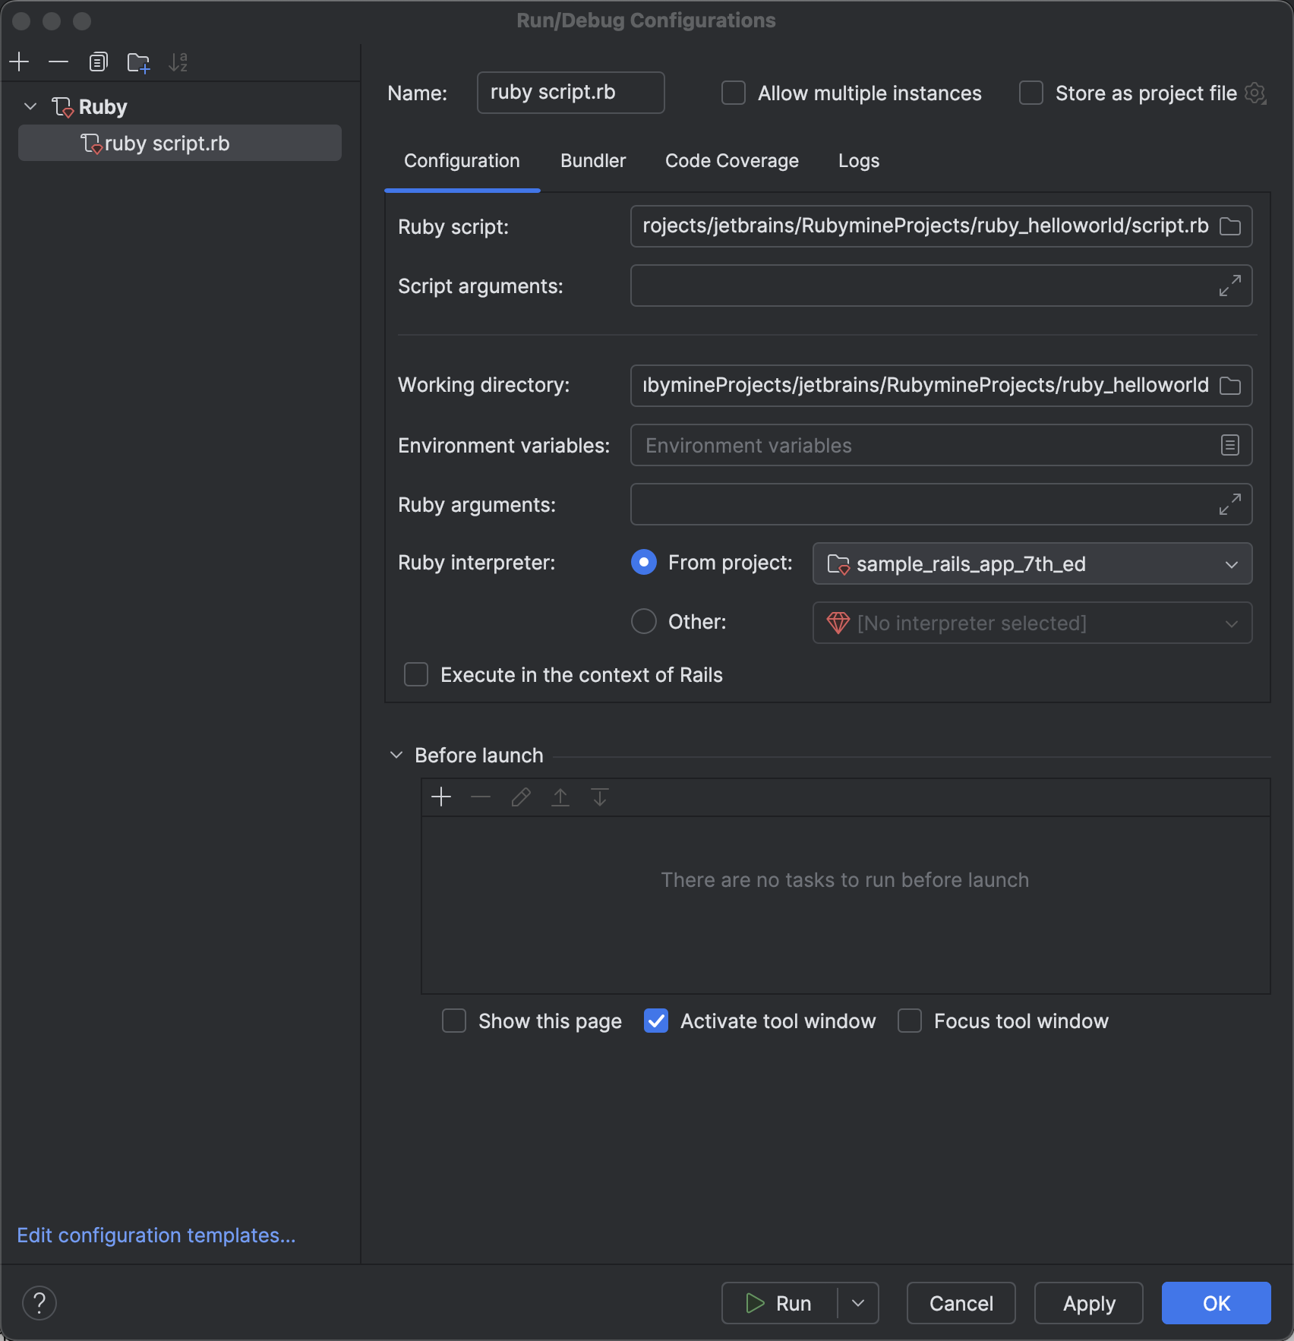Open the Run button dropdown arrow
The image size is (1294, 1341).
point(858,1303)
